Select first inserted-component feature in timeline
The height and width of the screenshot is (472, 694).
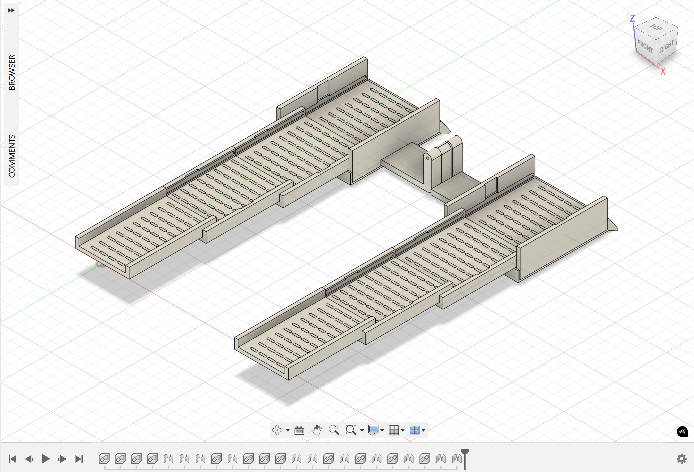[104, 459]
